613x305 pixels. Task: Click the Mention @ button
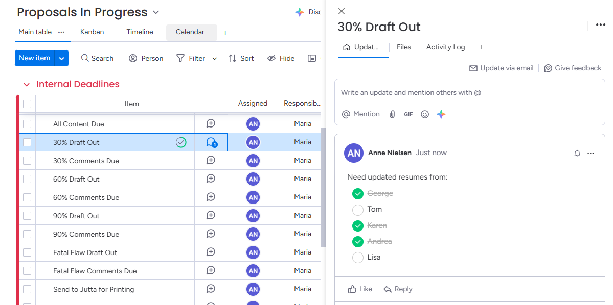point(360,114)
